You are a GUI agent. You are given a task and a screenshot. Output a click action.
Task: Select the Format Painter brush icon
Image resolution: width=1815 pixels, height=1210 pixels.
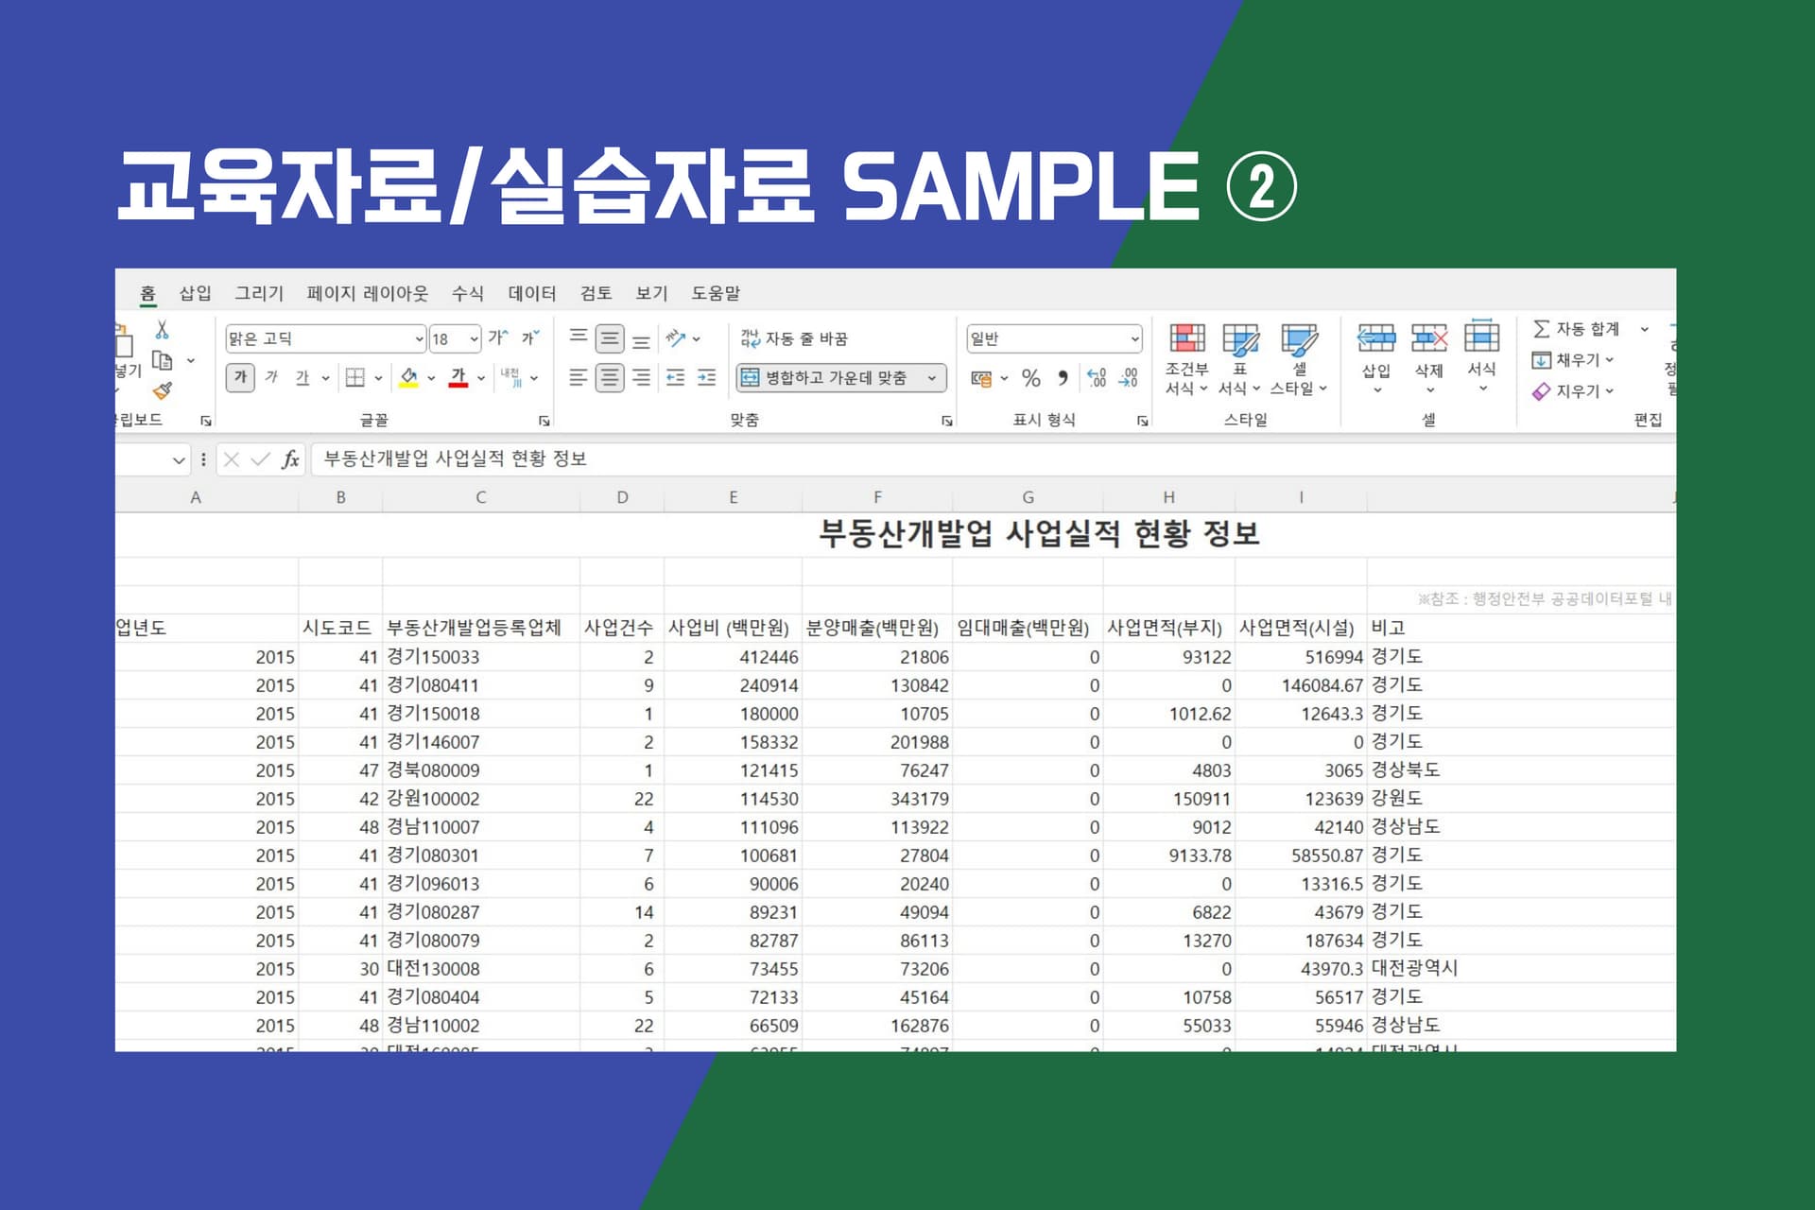coord(163,389)
